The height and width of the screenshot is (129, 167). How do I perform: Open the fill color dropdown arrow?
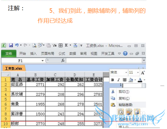pyautogui.click(x=135, y=80)
